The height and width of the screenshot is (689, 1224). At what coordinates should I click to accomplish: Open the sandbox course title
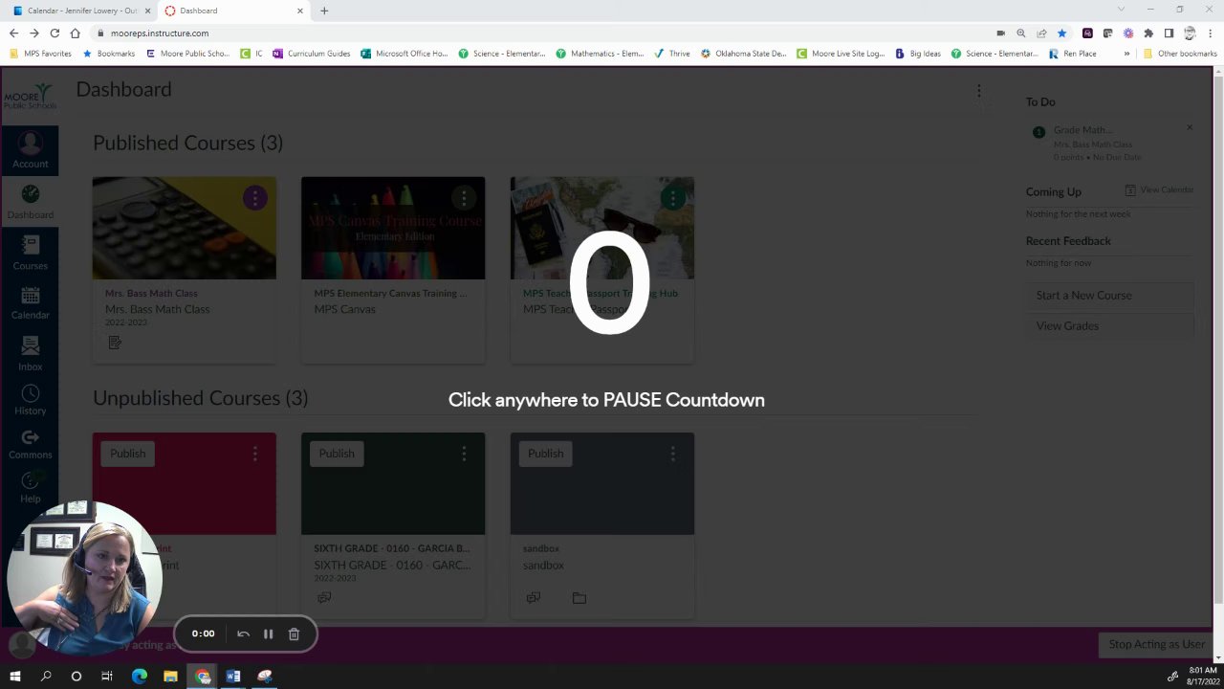541,548
